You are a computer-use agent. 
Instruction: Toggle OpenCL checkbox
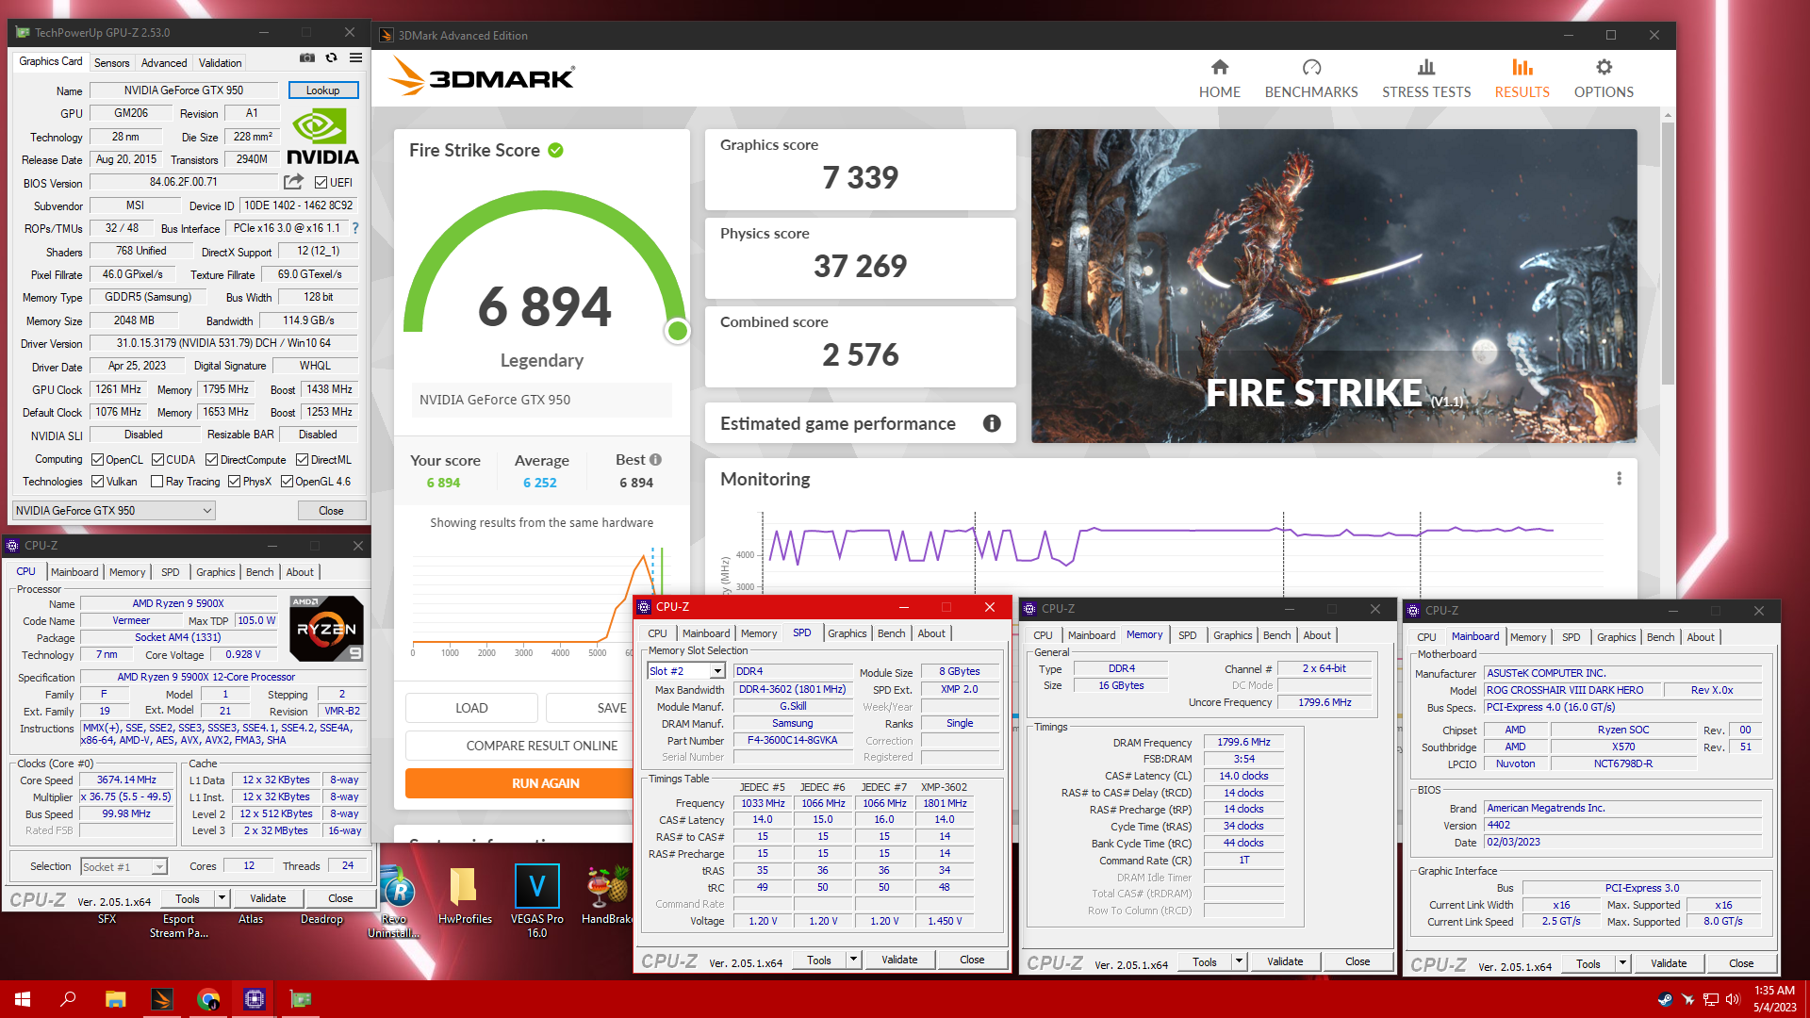(x=97, y=460)
